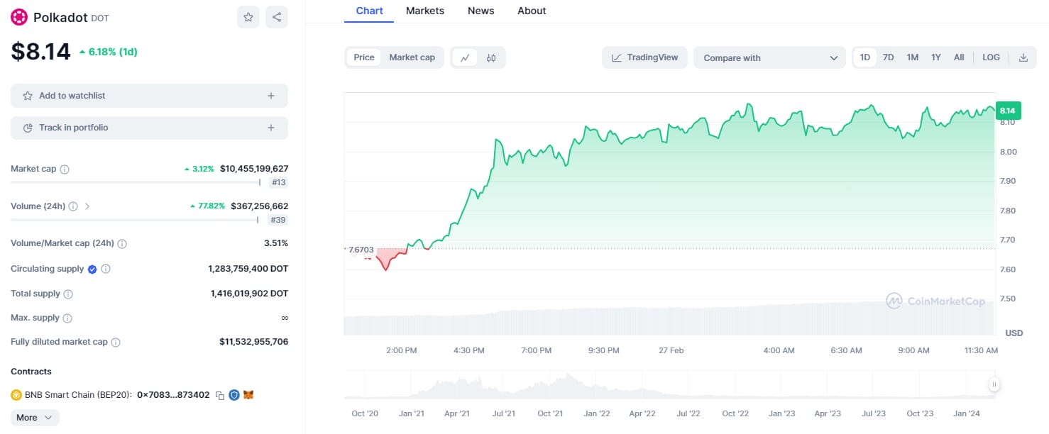Click Add to watchlist button

(149, 96)
